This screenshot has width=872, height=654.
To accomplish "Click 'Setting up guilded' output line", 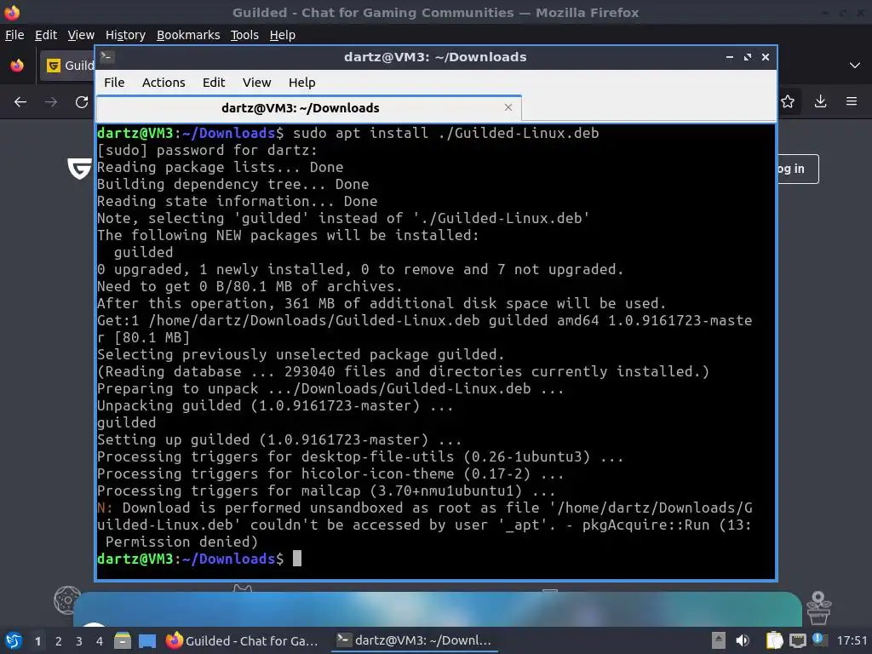I will 279,439.
